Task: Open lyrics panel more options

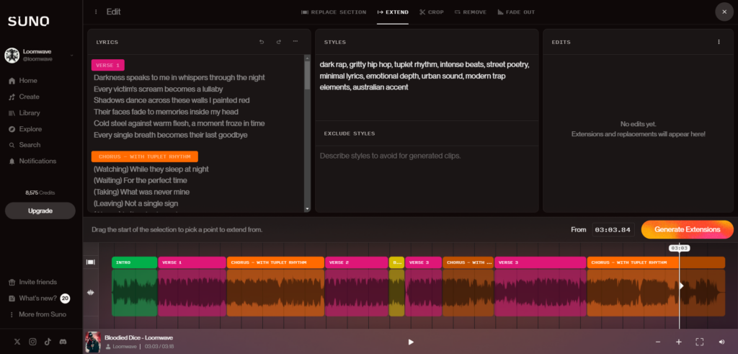Action: coord(295,41)
